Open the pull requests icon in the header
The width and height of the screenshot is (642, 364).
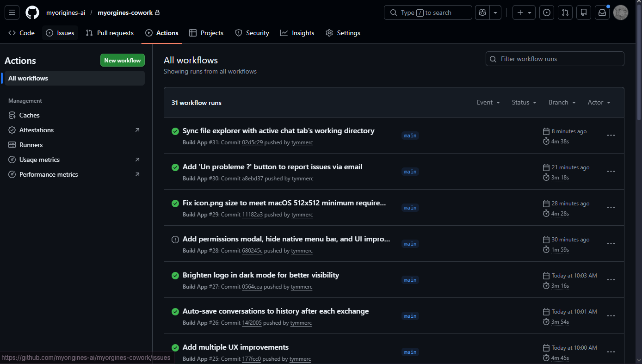565,12
